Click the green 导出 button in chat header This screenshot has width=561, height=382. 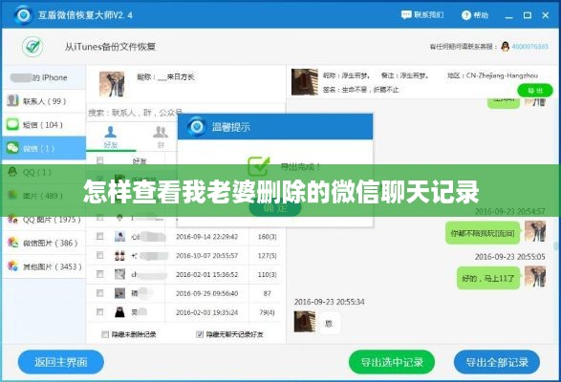pos(535,91)
